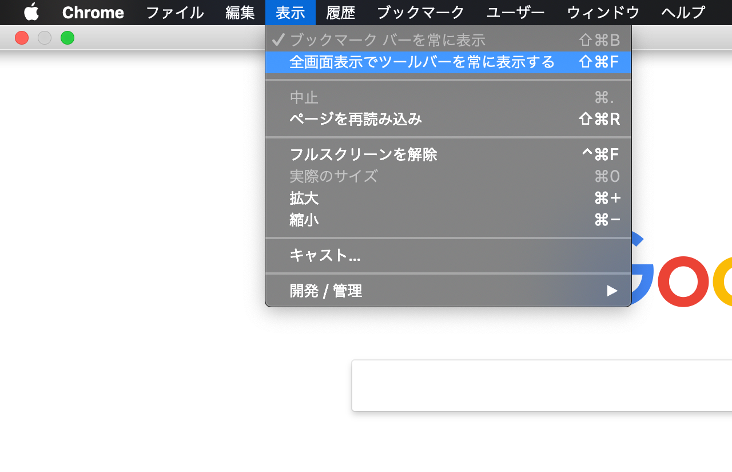Open the ヘルプ menu
Image resolution: width=732 pixels, height=472 pixels.
coord(683,12)
